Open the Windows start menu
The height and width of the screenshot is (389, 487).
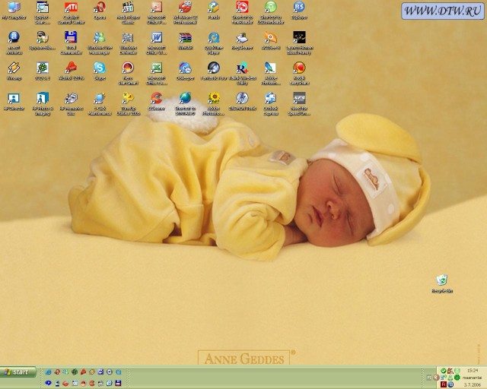(18, 372)
